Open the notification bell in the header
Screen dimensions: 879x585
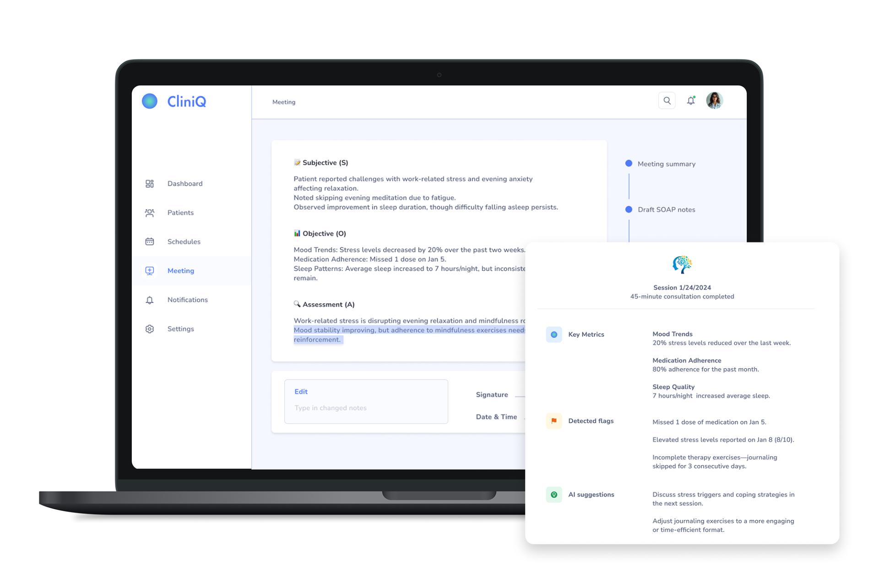pyautogui.click(x=690, y=101)
